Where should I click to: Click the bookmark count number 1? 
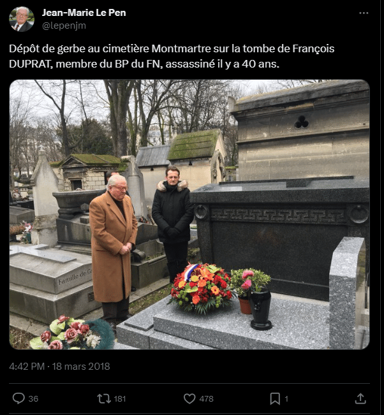pyautogui.click(x=286, y=398)
